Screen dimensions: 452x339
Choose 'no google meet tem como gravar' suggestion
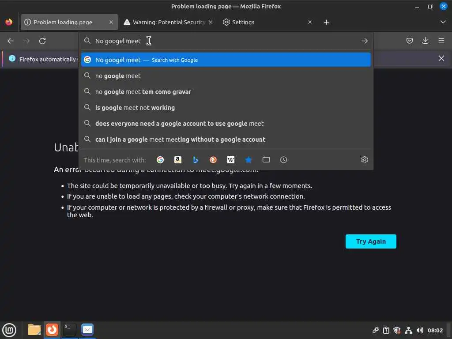point(226,92)
